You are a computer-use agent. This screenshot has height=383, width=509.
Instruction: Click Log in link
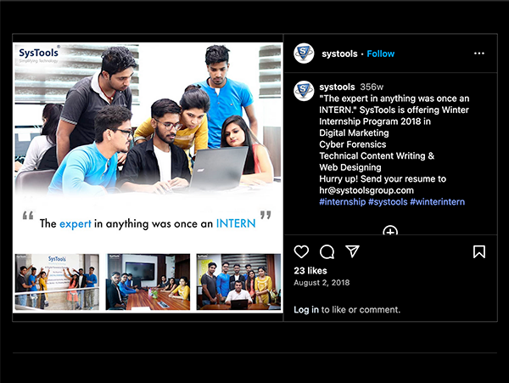pyautogui.click(x=306, y=310)
